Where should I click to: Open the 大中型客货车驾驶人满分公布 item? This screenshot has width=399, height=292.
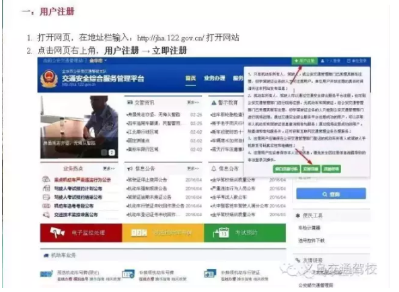239,206
